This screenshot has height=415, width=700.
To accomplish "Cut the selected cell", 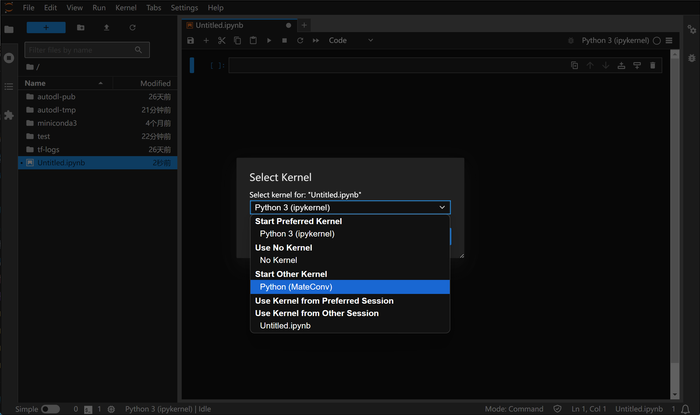I will point(221,40).
